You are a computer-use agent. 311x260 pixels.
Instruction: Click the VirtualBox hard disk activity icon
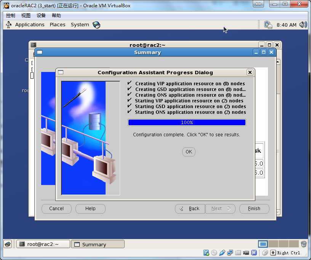tap(206, 253)
